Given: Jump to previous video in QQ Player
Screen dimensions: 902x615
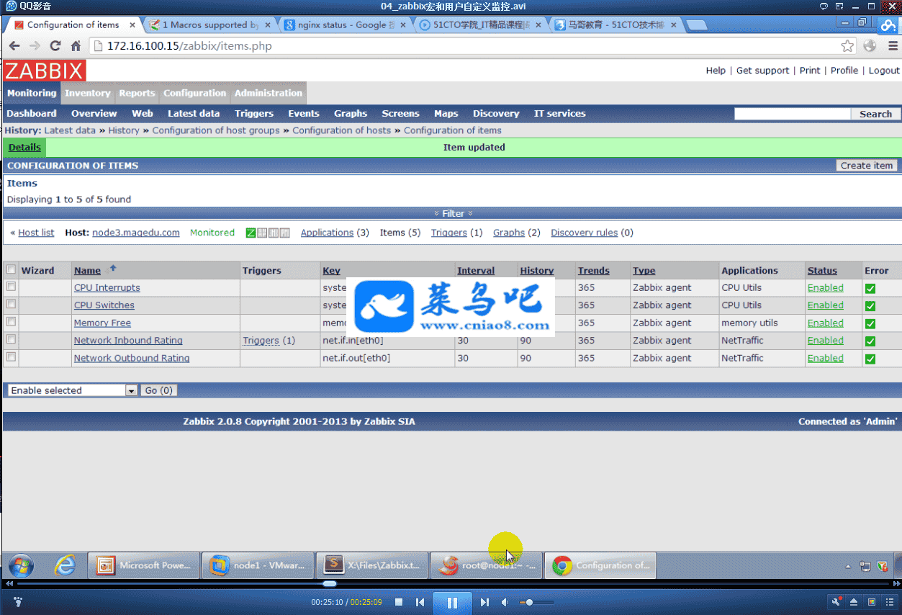Looking at the screenshot, I should click(420, 602).
